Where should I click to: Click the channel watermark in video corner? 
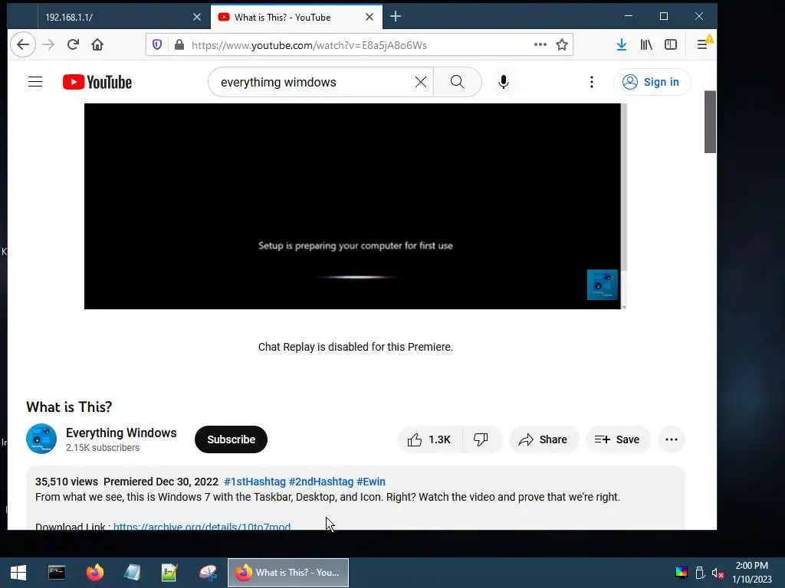click(603, 285)
